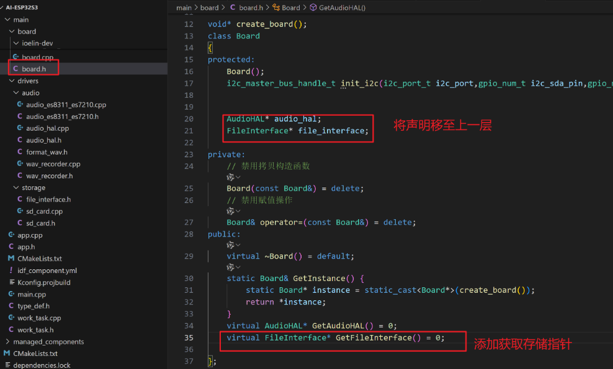This screenshot has width=613, height=369.
Task: Collapse the AI-ESP32S3 root folder
Action: pyautogui.click(x=2, y=7)
